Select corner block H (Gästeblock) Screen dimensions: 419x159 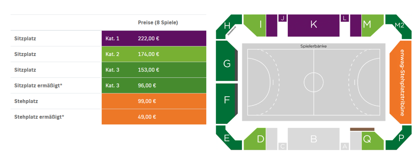point(229,27)
